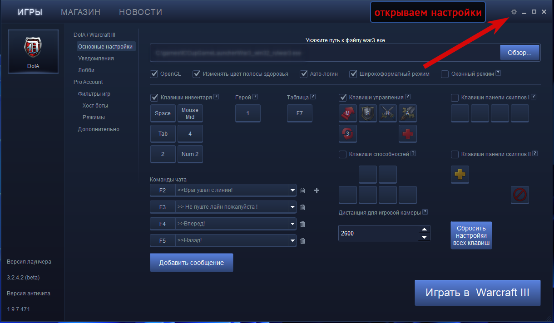Screen dimensions: 554x323
Task: Expand the '>>Назад!' message dropdown
Action: (292, 241)
